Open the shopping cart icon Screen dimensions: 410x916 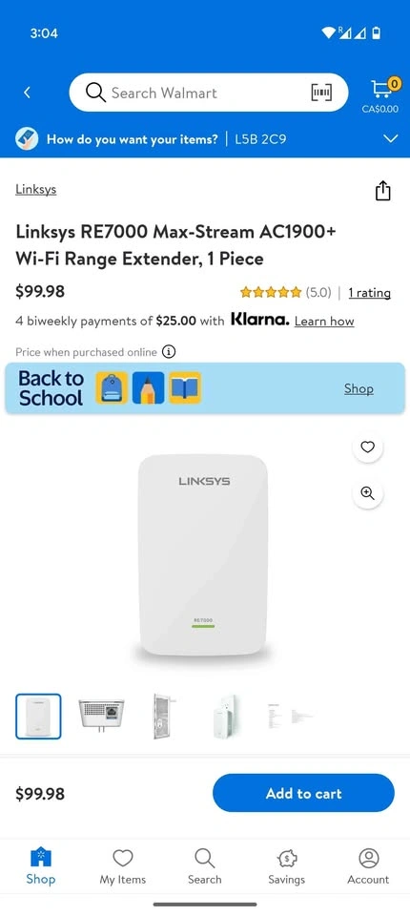point(379,90)
